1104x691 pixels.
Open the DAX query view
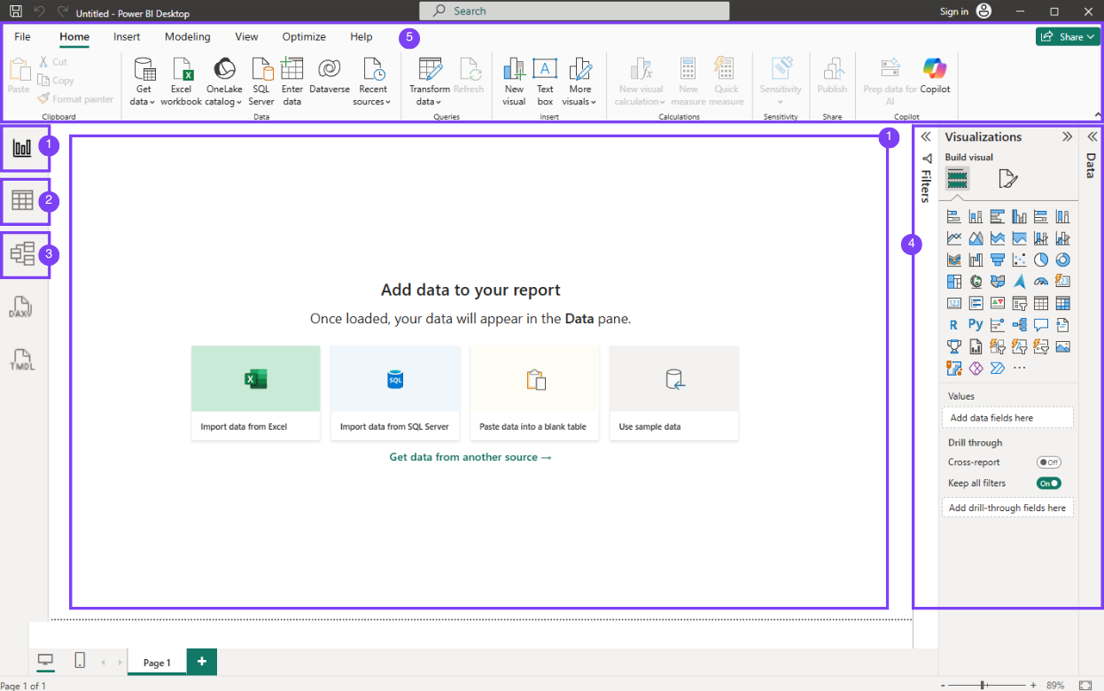pyautogui.click(x=21, y=307)
